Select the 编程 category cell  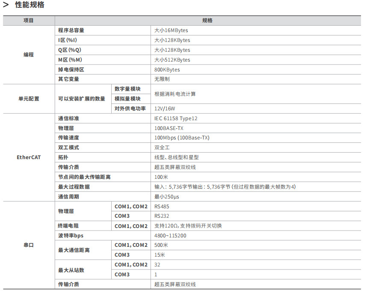click(x=29, y=55)
